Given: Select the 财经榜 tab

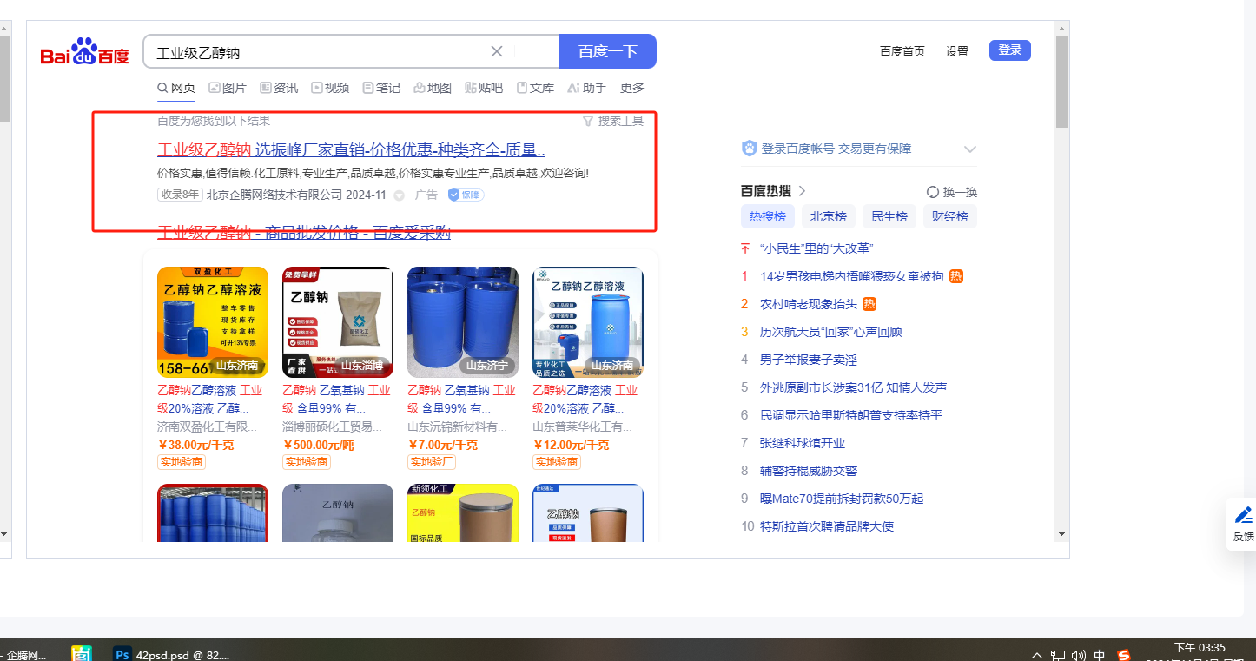Looking at the screenshot, I should (950, 216).
